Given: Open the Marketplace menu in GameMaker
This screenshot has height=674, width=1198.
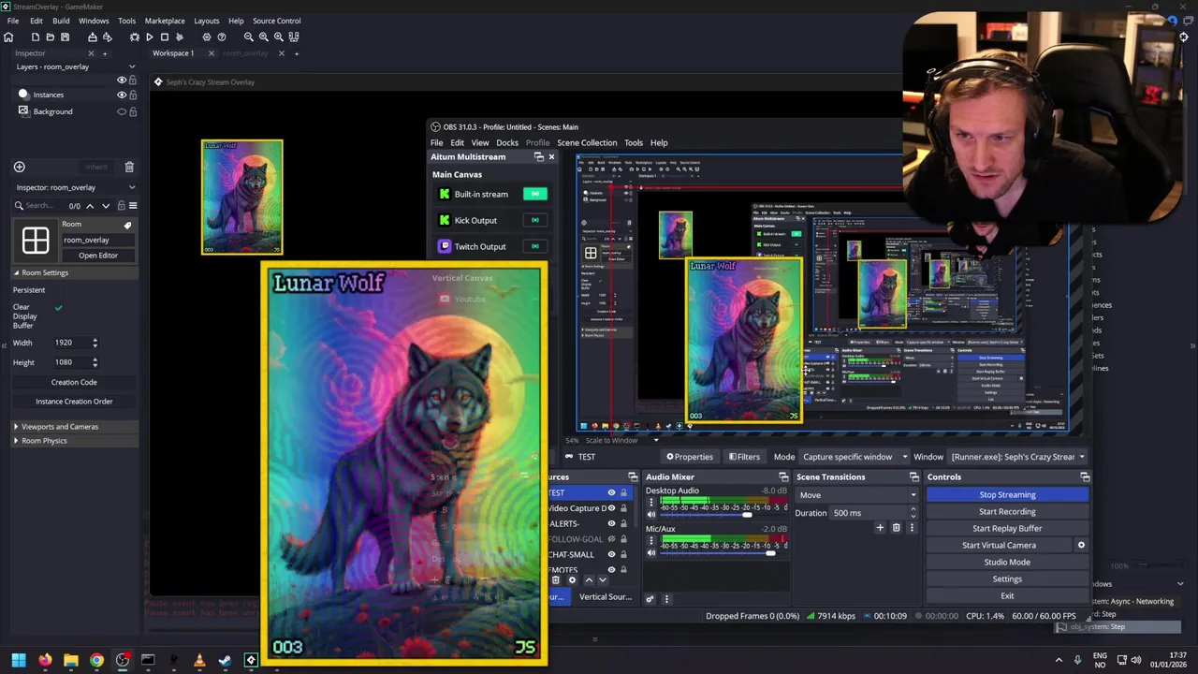Looking at the screenshot, I should 165,21.
